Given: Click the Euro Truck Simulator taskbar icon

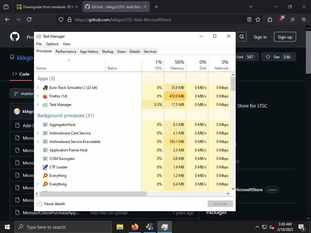Looking at the screenshot, I should (149, 227).
